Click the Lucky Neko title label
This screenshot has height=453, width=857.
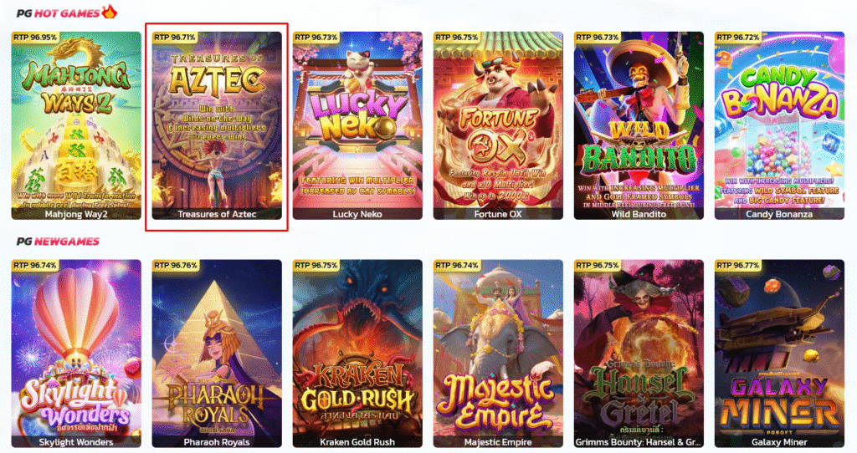[x=357, y=215]
